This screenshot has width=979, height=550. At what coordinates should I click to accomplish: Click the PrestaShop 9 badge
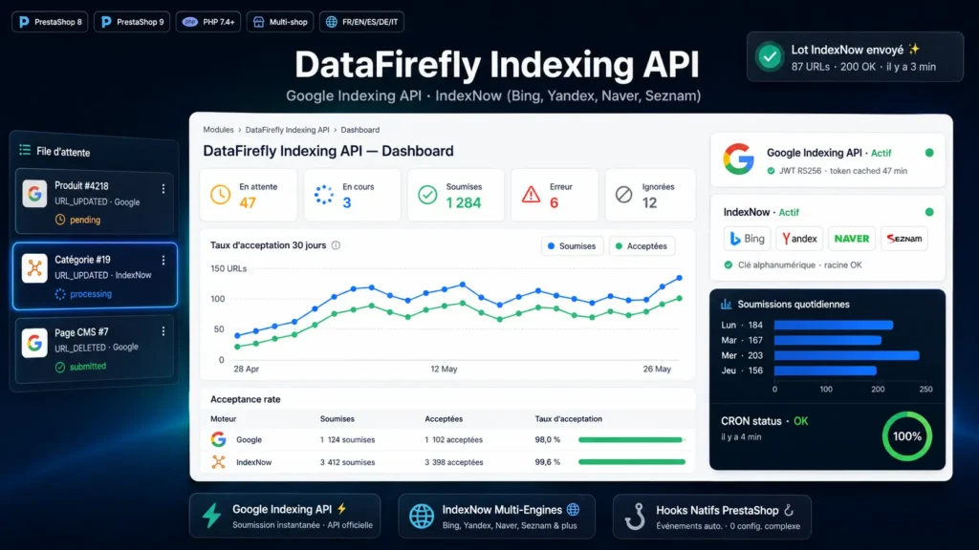pyautogui.click(x=132, y=22)
